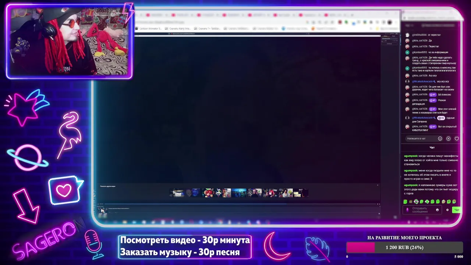Click the profile avatar in browser toolbar
The image size is (471, 265).
pos(390,22)
